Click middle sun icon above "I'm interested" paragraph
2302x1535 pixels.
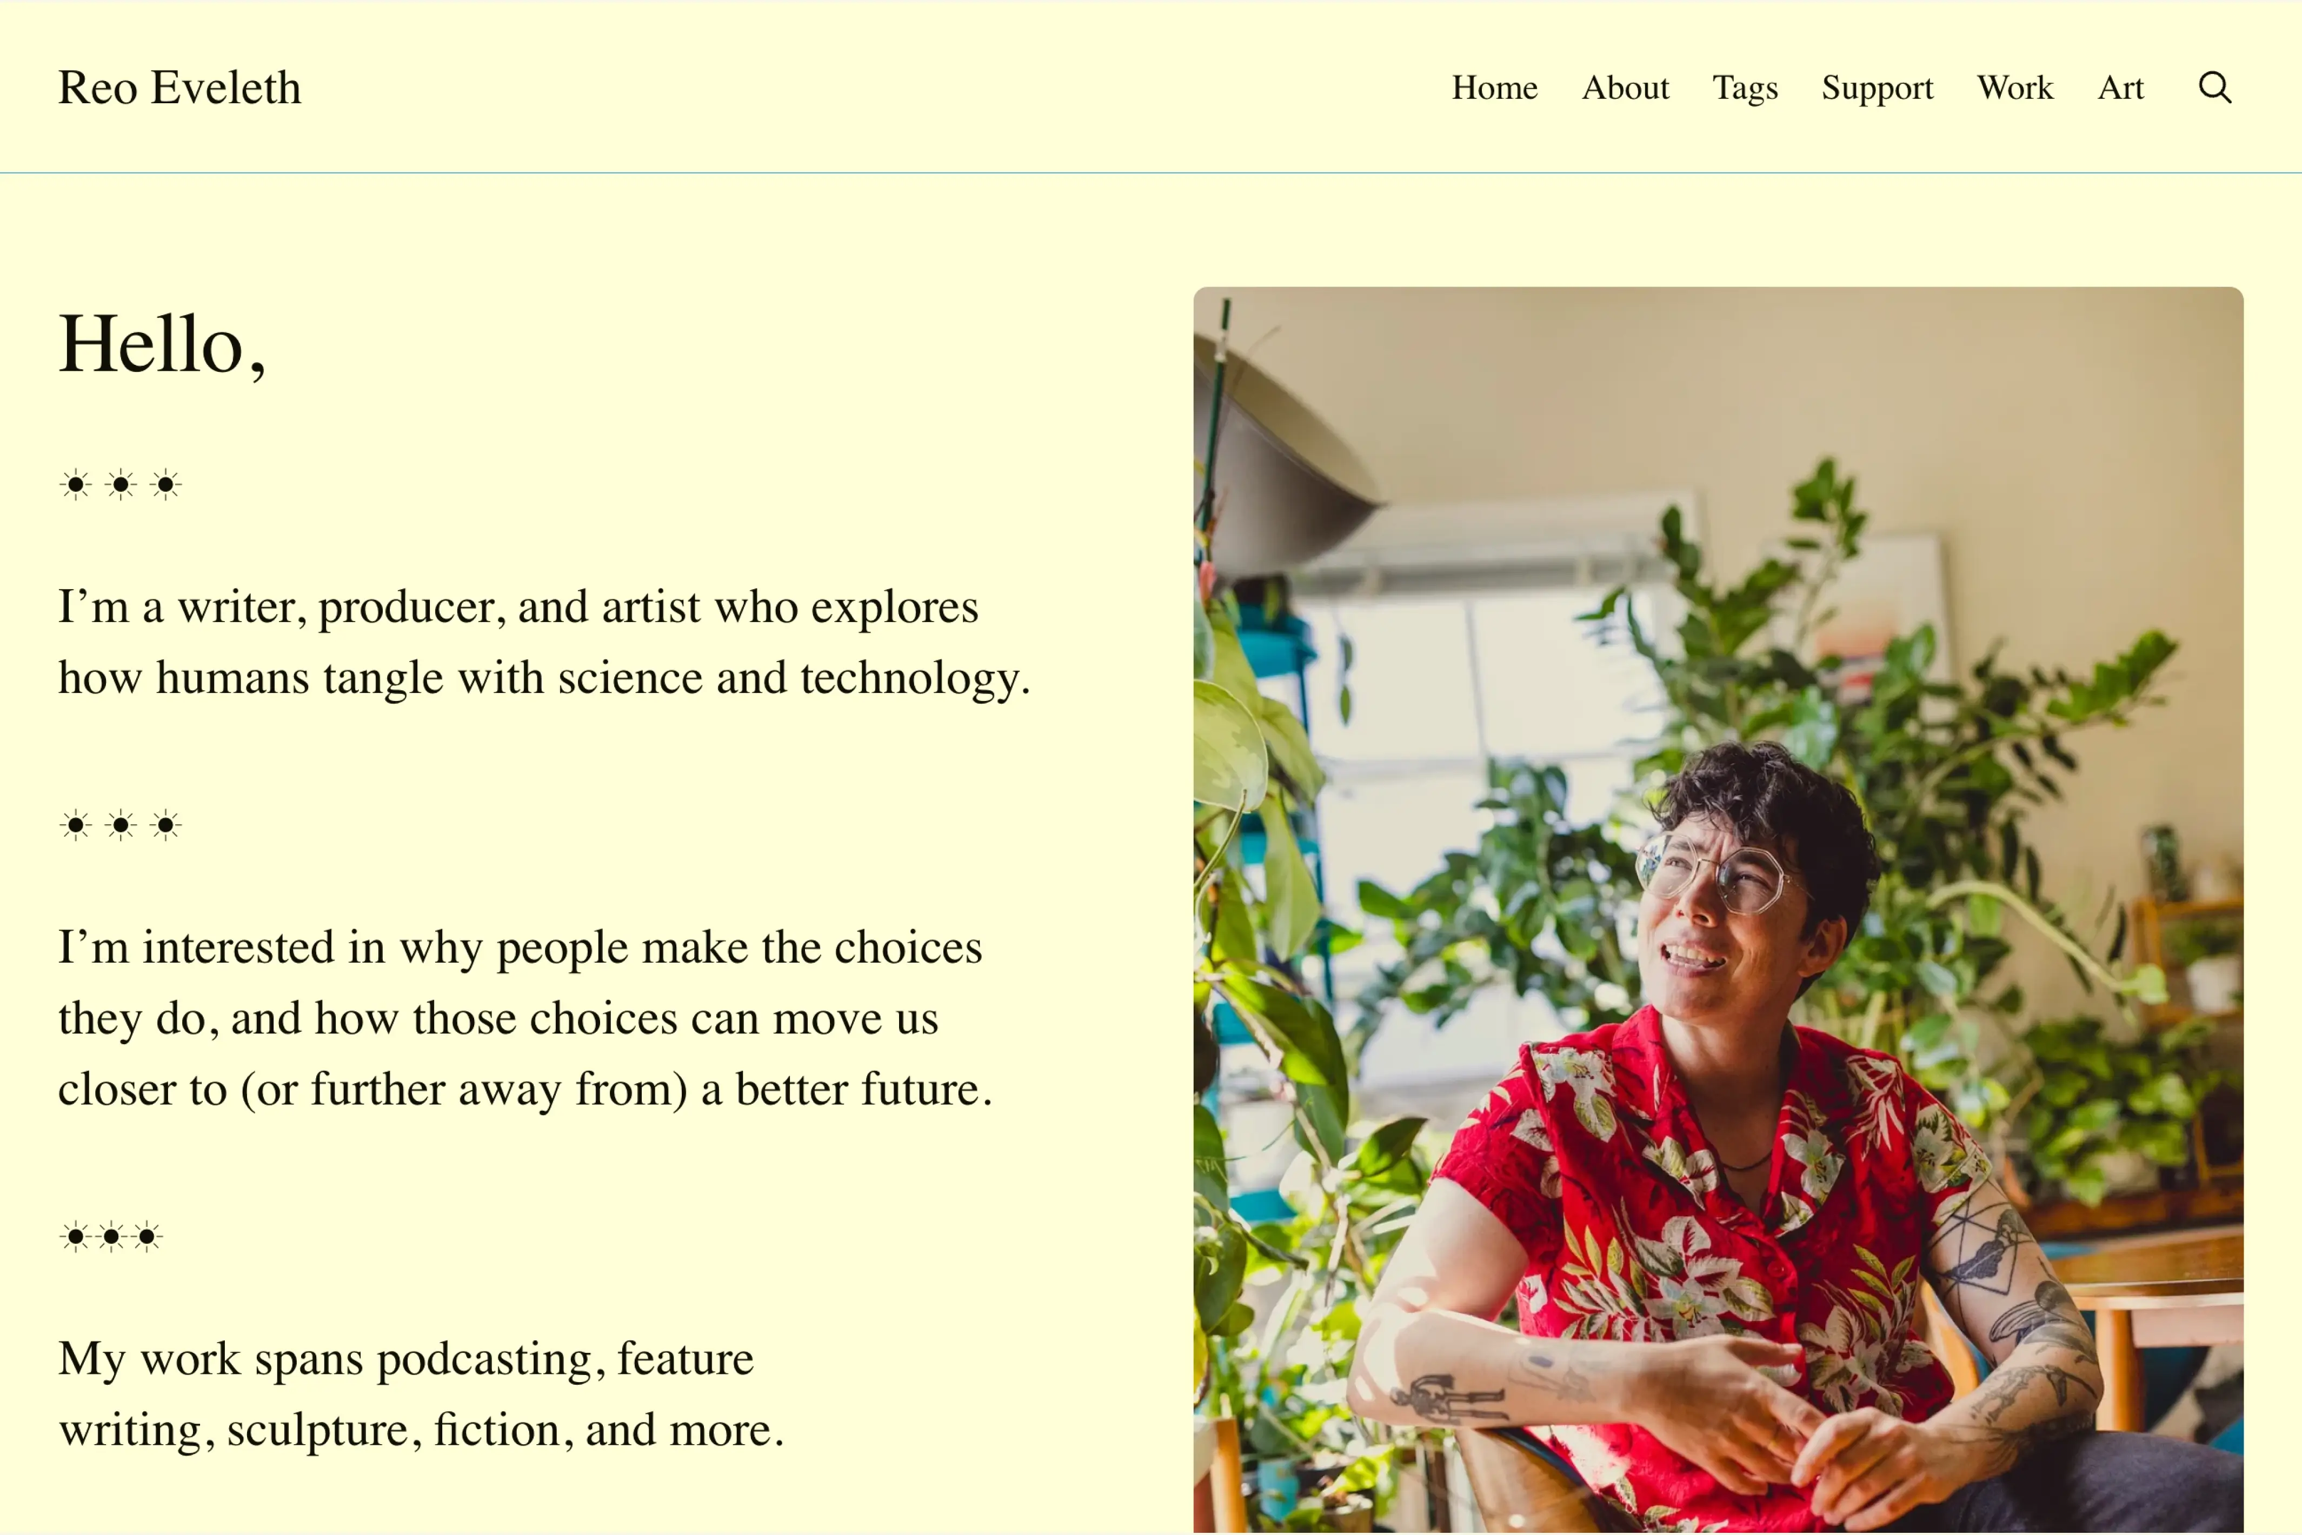click(121, 825)
